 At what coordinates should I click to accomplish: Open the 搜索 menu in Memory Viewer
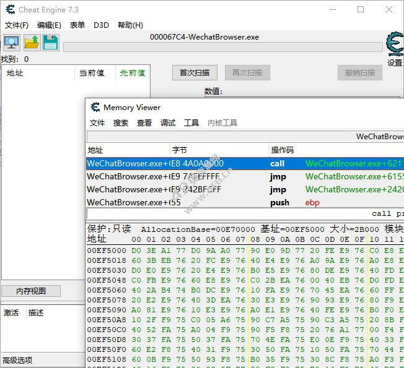pos(121,123)
